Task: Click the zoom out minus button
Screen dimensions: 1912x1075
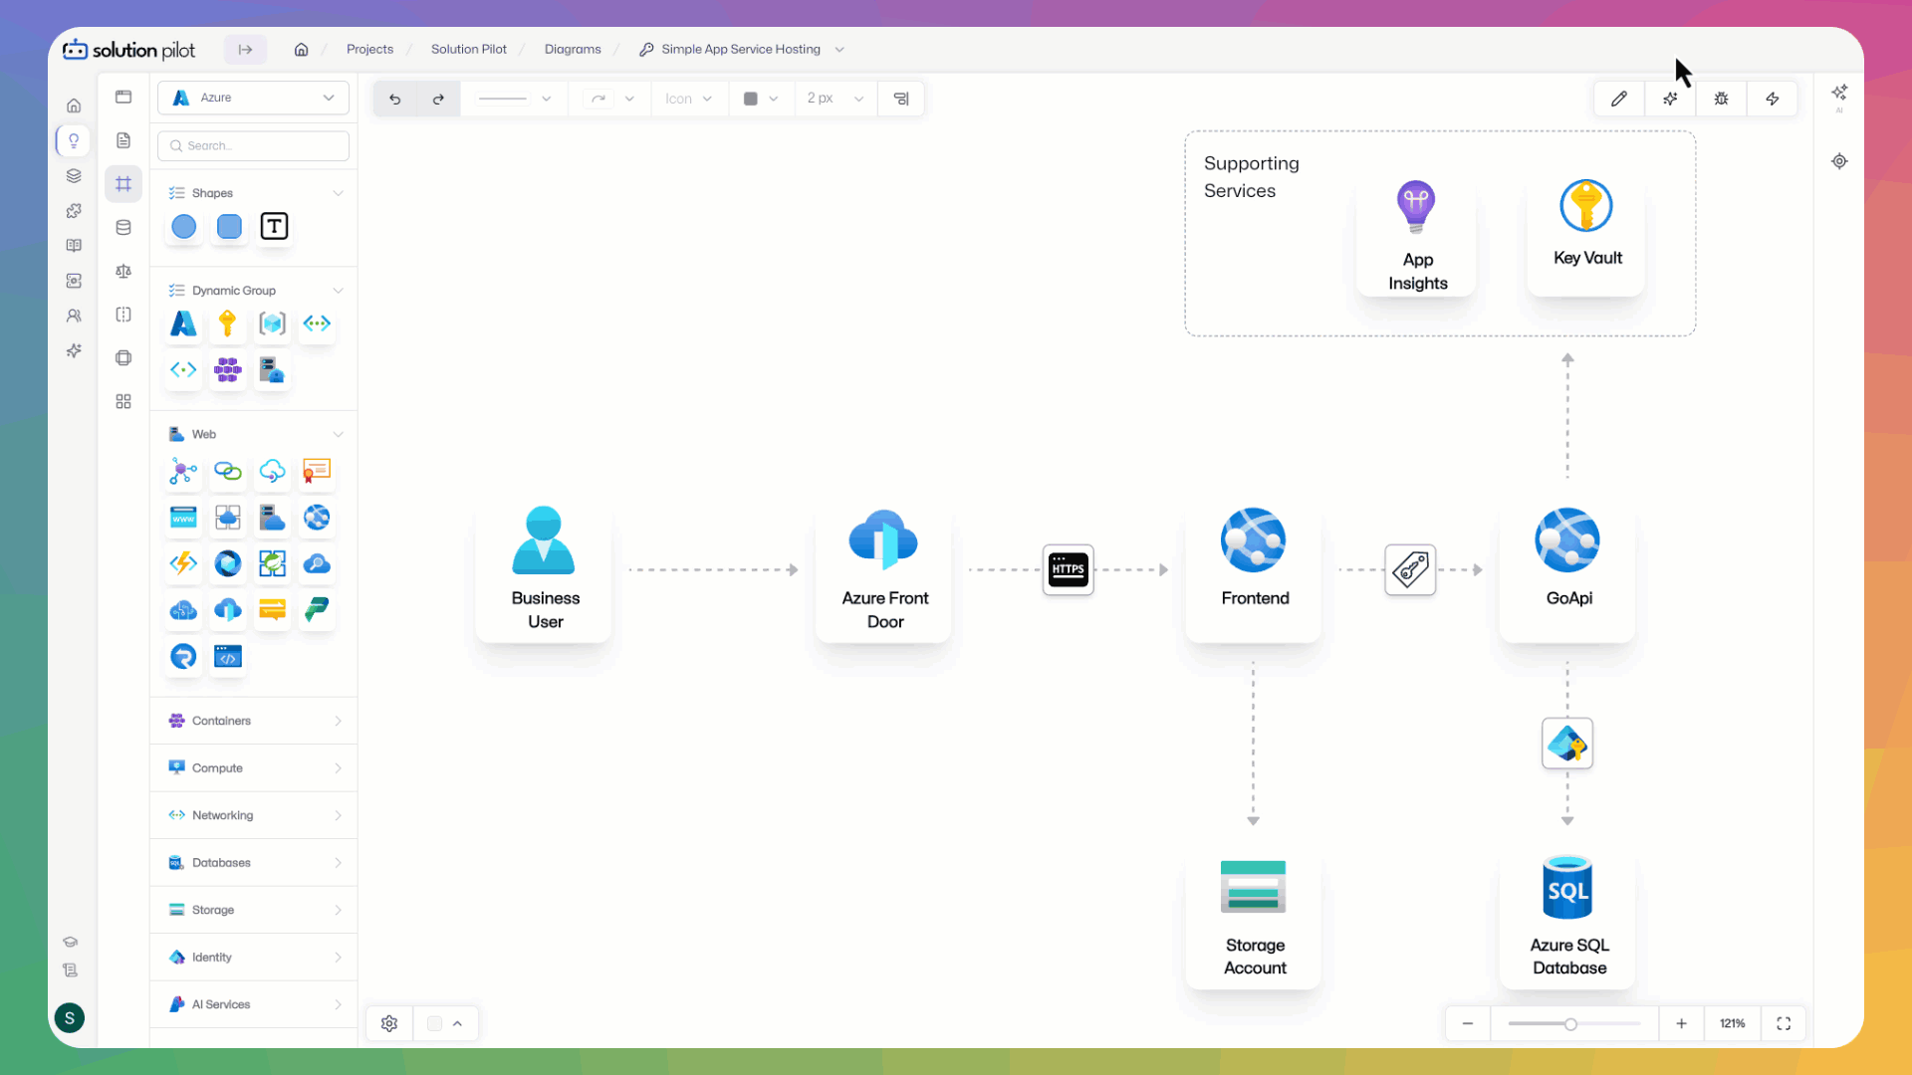Action: coord(1467,1023)
